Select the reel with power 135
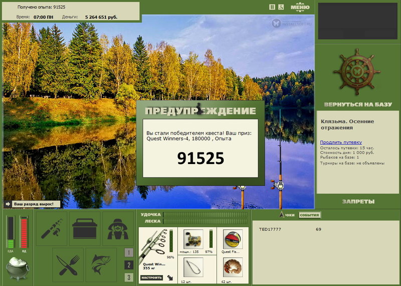This screenshot has height=286, width=401. coord(193,239)
